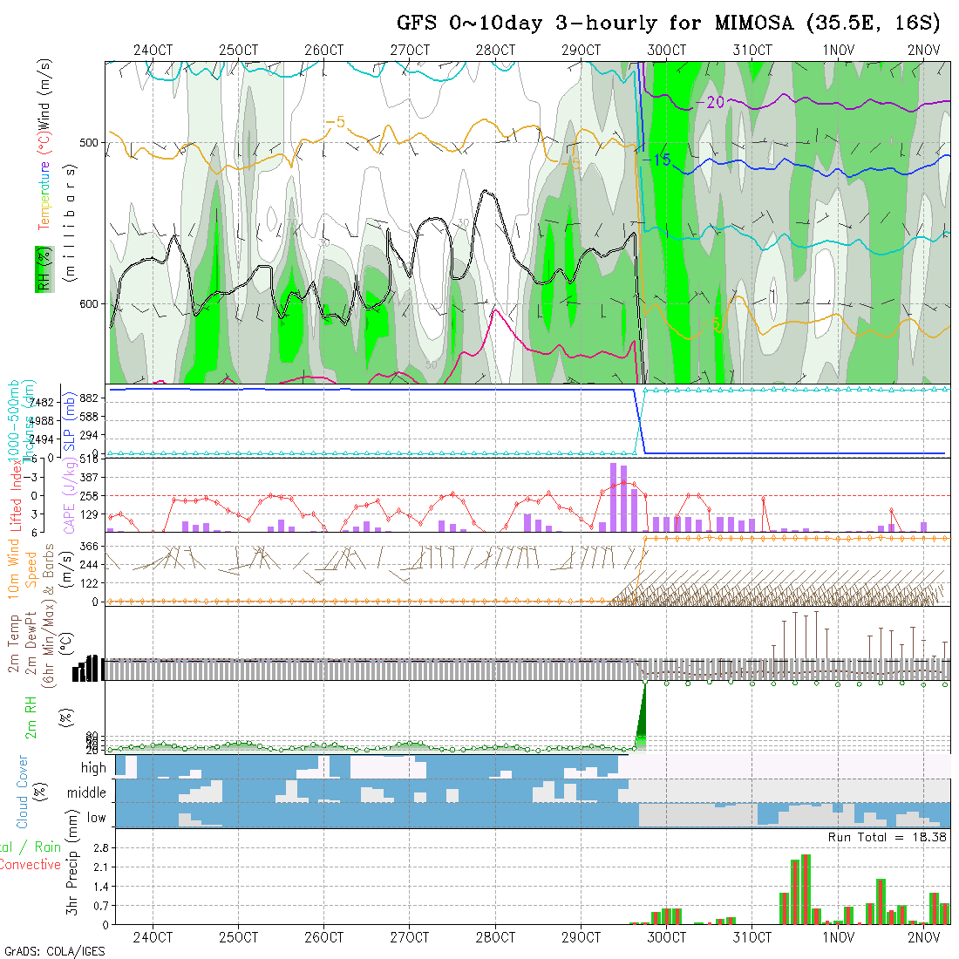Click the green RH (%) legend swatch
Viewport: 959px width, 959px height.
[41, 269]
